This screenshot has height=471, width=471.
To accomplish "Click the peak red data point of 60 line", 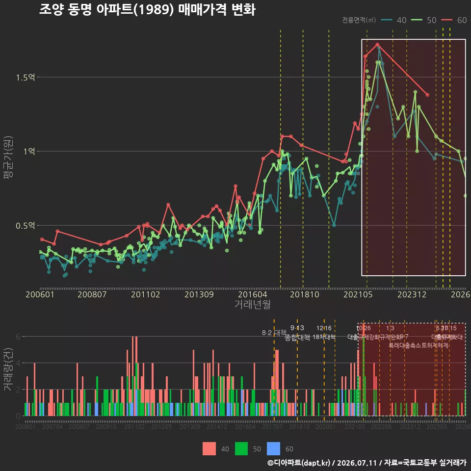I will (x=377, y=45).
